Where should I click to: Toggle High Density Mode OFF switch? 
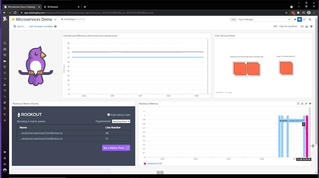coord(275,26)
